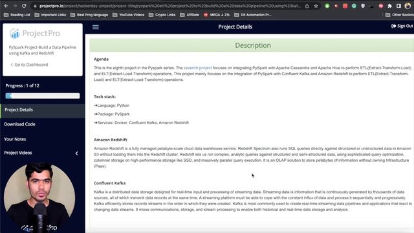
Task: Click the Project Details header title
Action: 235,27
